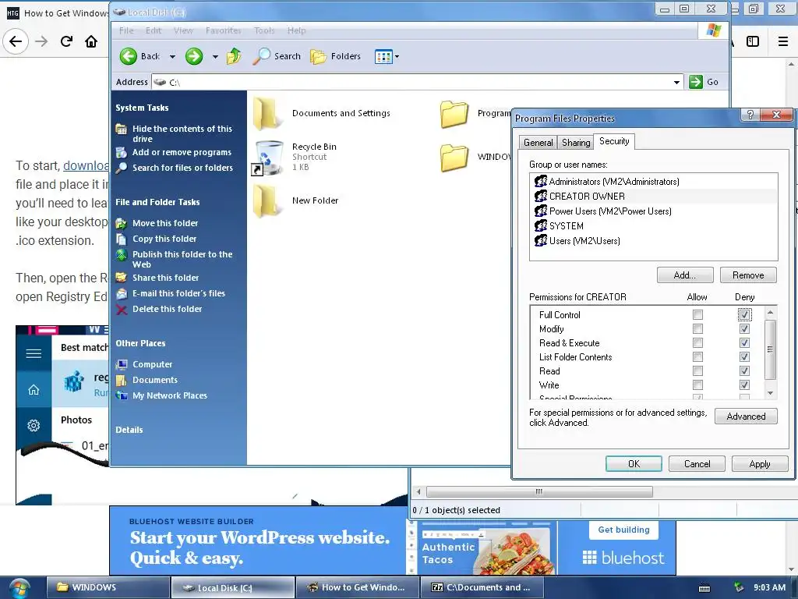
Task: Click the browser back arrow
Action: pyautogui.click(x=16, y=41)
